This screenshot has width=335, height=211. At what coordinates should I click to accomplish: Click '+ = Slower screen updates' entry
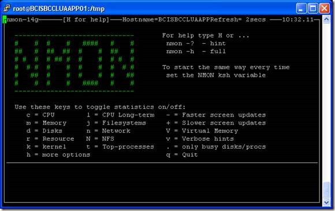click(216, 123)
